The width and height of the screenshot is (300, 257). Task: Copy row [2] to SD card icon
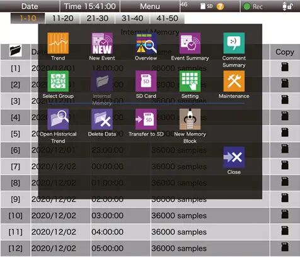point(285,84)
